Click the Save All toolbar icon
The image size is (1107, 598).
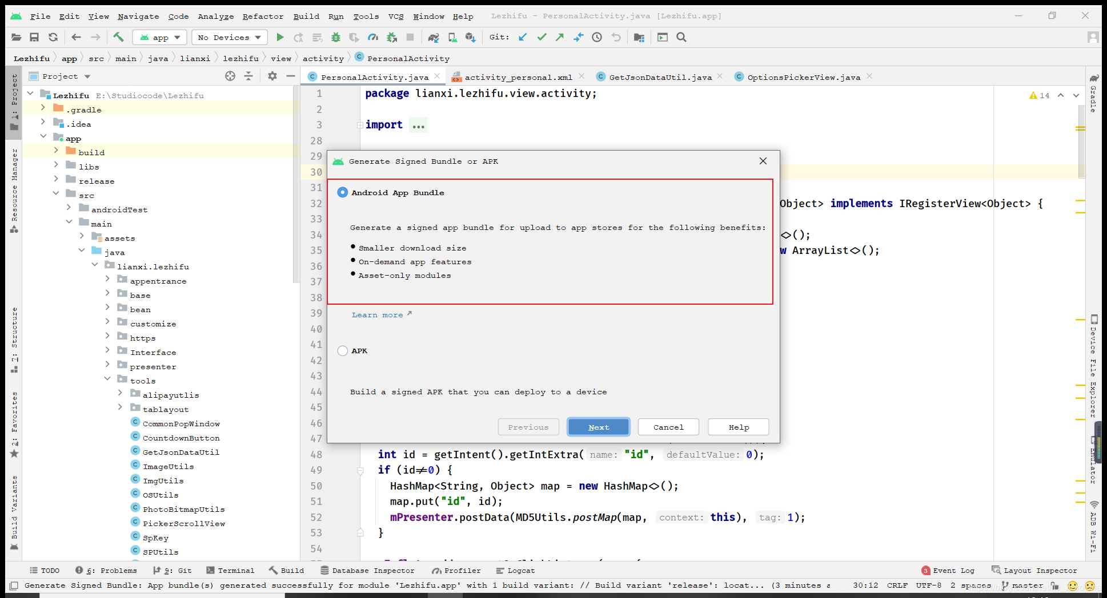point(34,38)
